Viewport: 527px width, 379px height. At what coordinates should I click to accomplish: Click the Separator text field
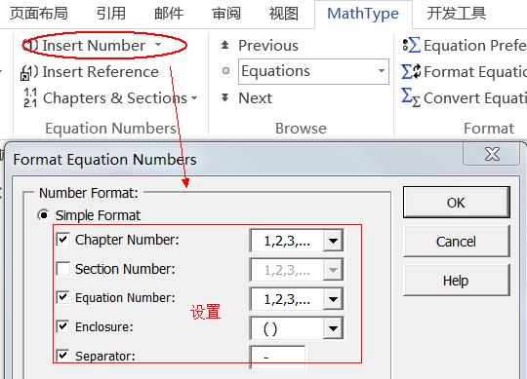[x=277, y=358]
